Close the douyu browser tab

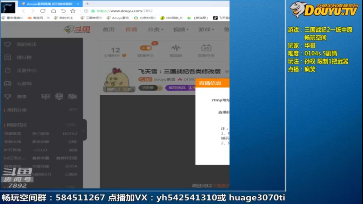tap(78, 4)
